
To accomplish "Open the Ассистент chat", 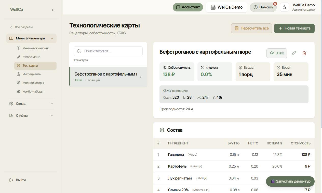I will 188,7.
